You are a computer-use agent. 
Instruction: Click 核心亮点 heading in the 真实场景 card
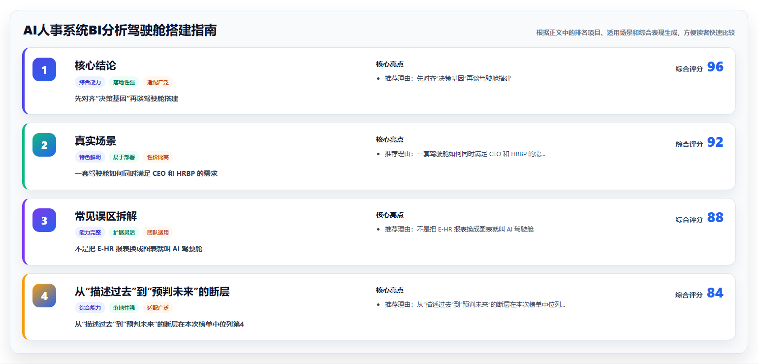click(x=390, y=139)
